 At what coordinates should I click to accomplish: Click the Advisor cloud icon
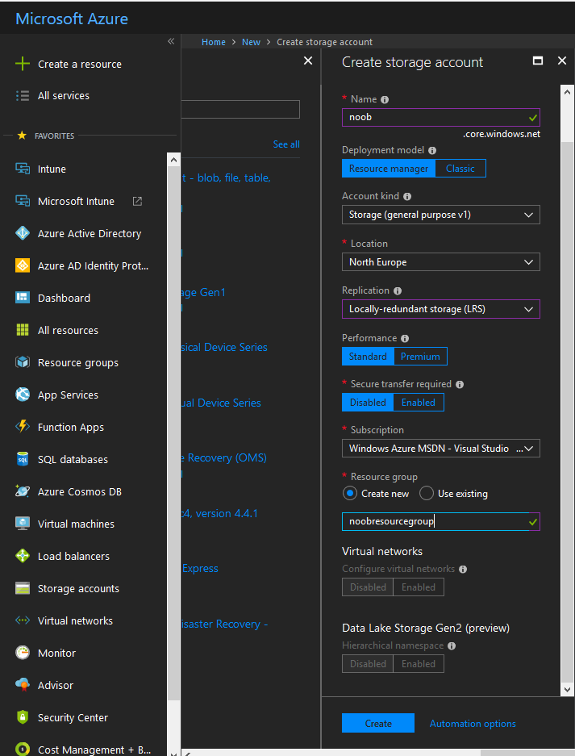[x=22, y=685]
